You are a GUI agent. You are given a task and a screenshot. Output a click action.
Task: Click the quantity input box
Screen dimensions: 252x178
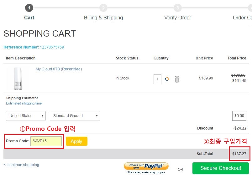[157, 79]
